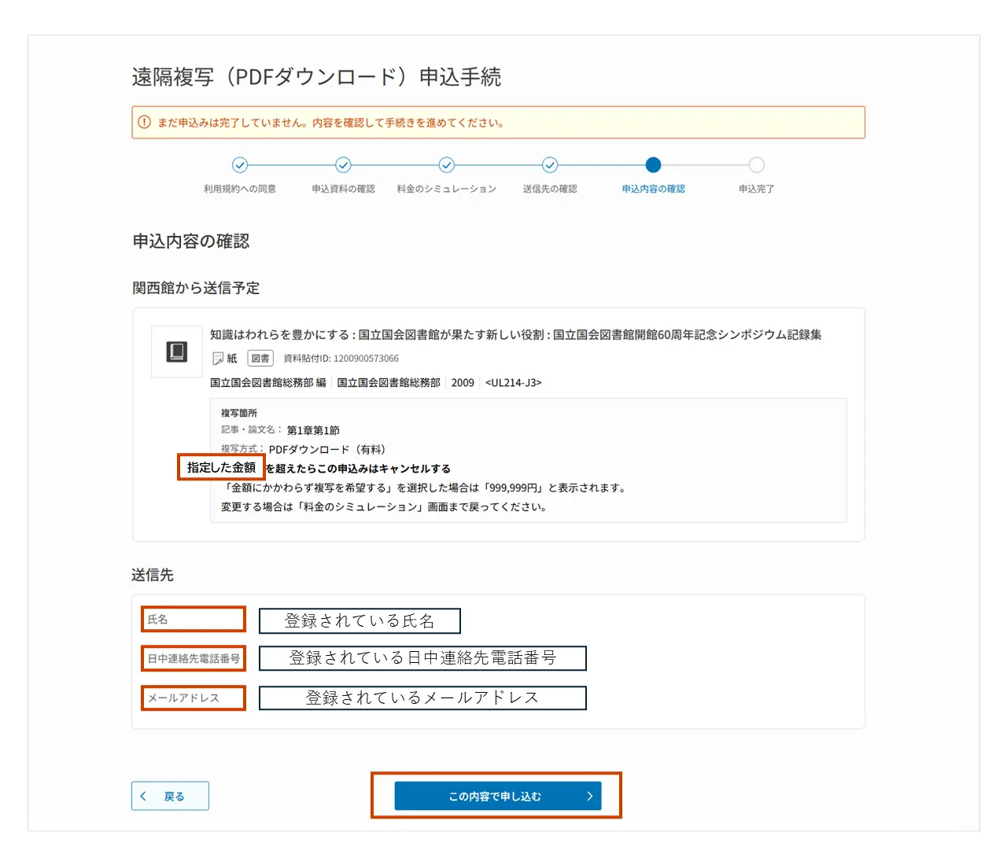Click the publisher 国立国会図書館総務部 after the 編 entry

389,383
